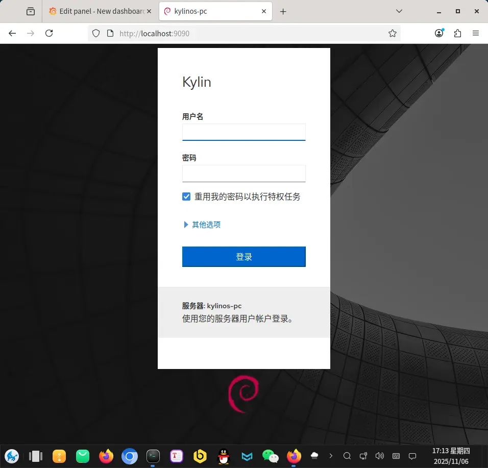Close the kylinos-pc tab
Image resolution: width=488 pixels, height=468 pixels.
click(264, 11)
